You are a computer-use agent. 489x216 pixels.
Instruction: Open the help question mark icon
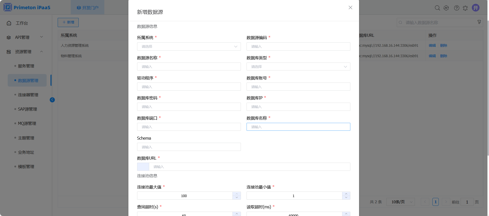point(456,8)
